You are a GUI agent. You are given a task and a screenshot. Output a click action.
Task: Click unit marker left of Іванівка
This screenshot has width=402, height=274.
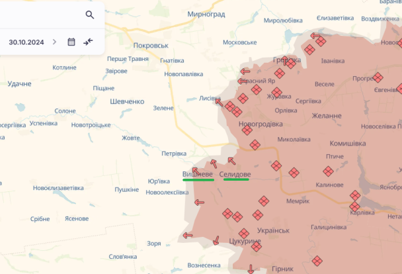point(309,50)
